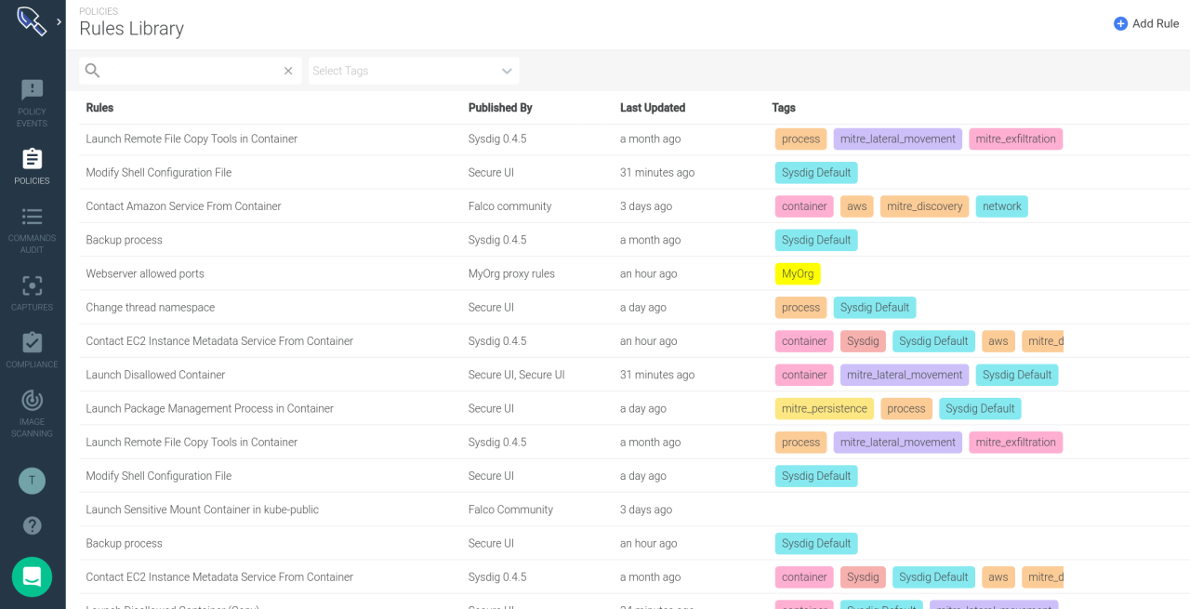Open Webserver allowed ports rule
The width and height of the screenshot is (1190, 609).
(x=145, y=273)
